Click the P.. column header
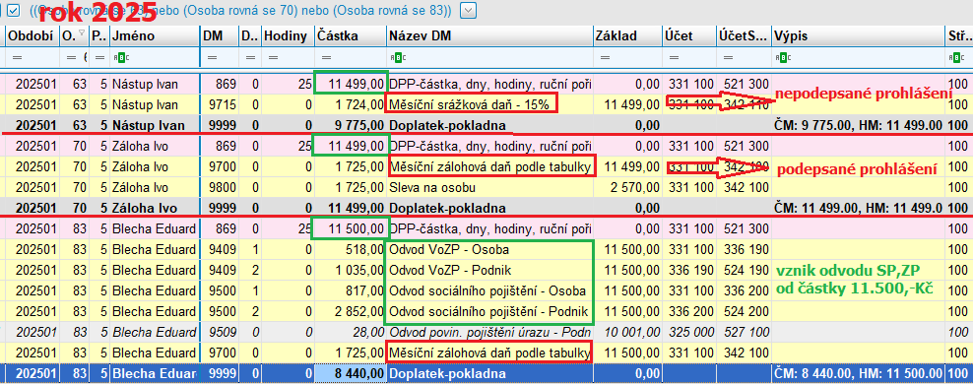973x385 pixels. (x=98, y=36)
